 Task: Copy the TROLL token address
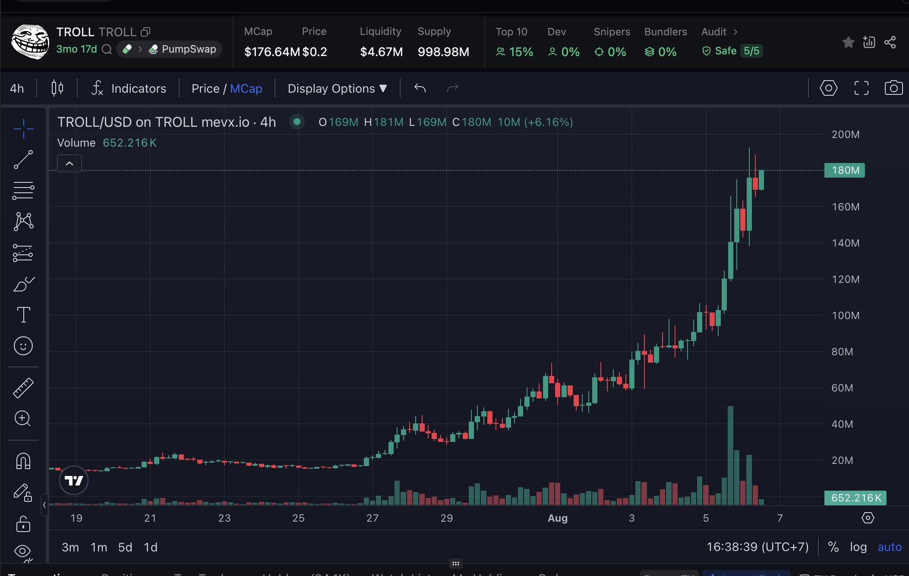point(146,32)
